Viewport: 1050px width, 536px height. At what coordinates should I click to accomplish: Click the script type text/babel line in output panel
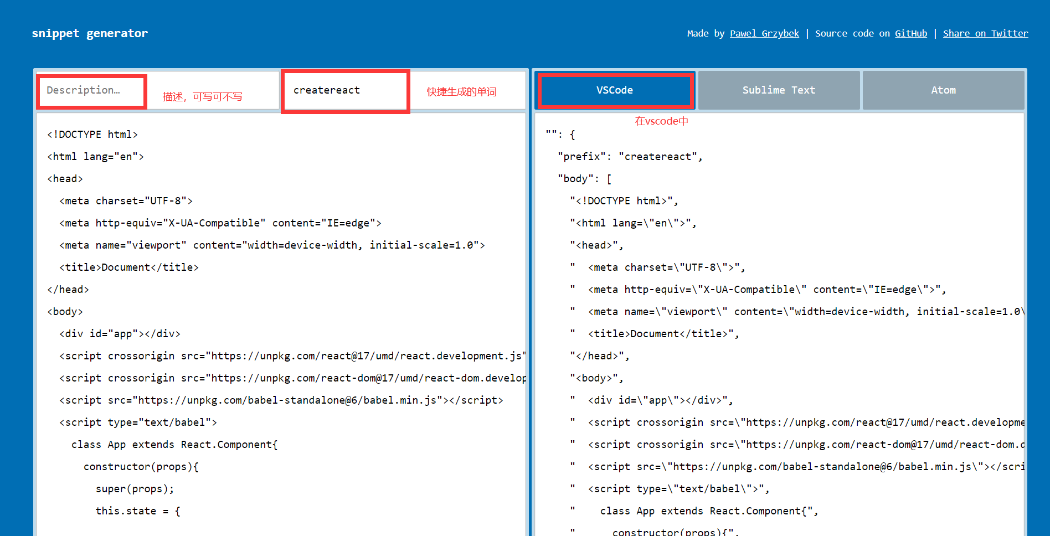tap(670, 489)
